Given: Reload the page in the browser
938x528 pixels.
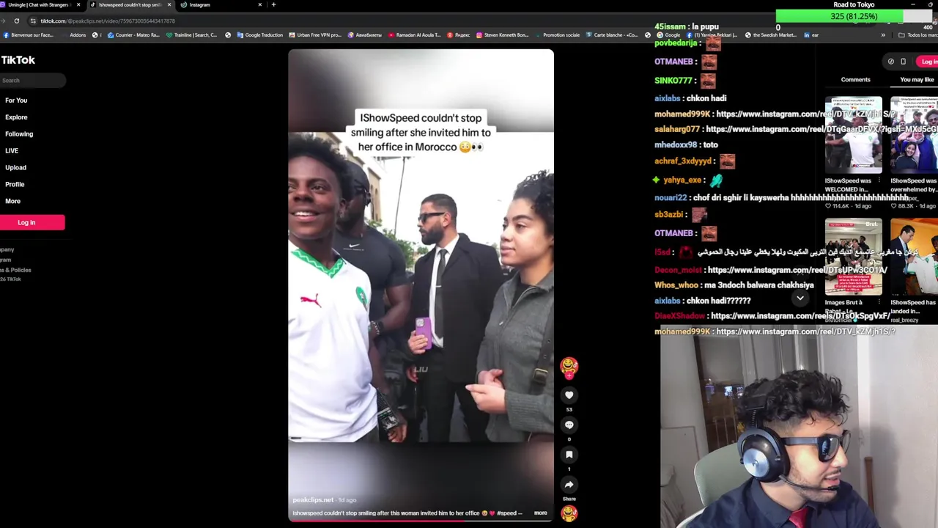Looking at the screenshot, I should click(16, 21).
